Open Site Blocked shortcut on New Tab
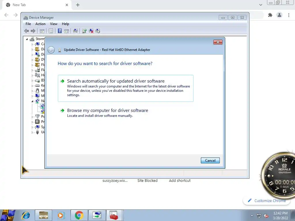The height and width of the screenshot is (221, 295). [x=147, y=181]
